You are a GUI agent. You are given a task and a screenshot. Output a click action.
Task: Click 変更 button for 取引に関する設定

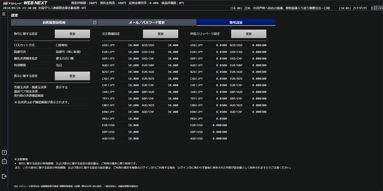(x=72, y=34)
